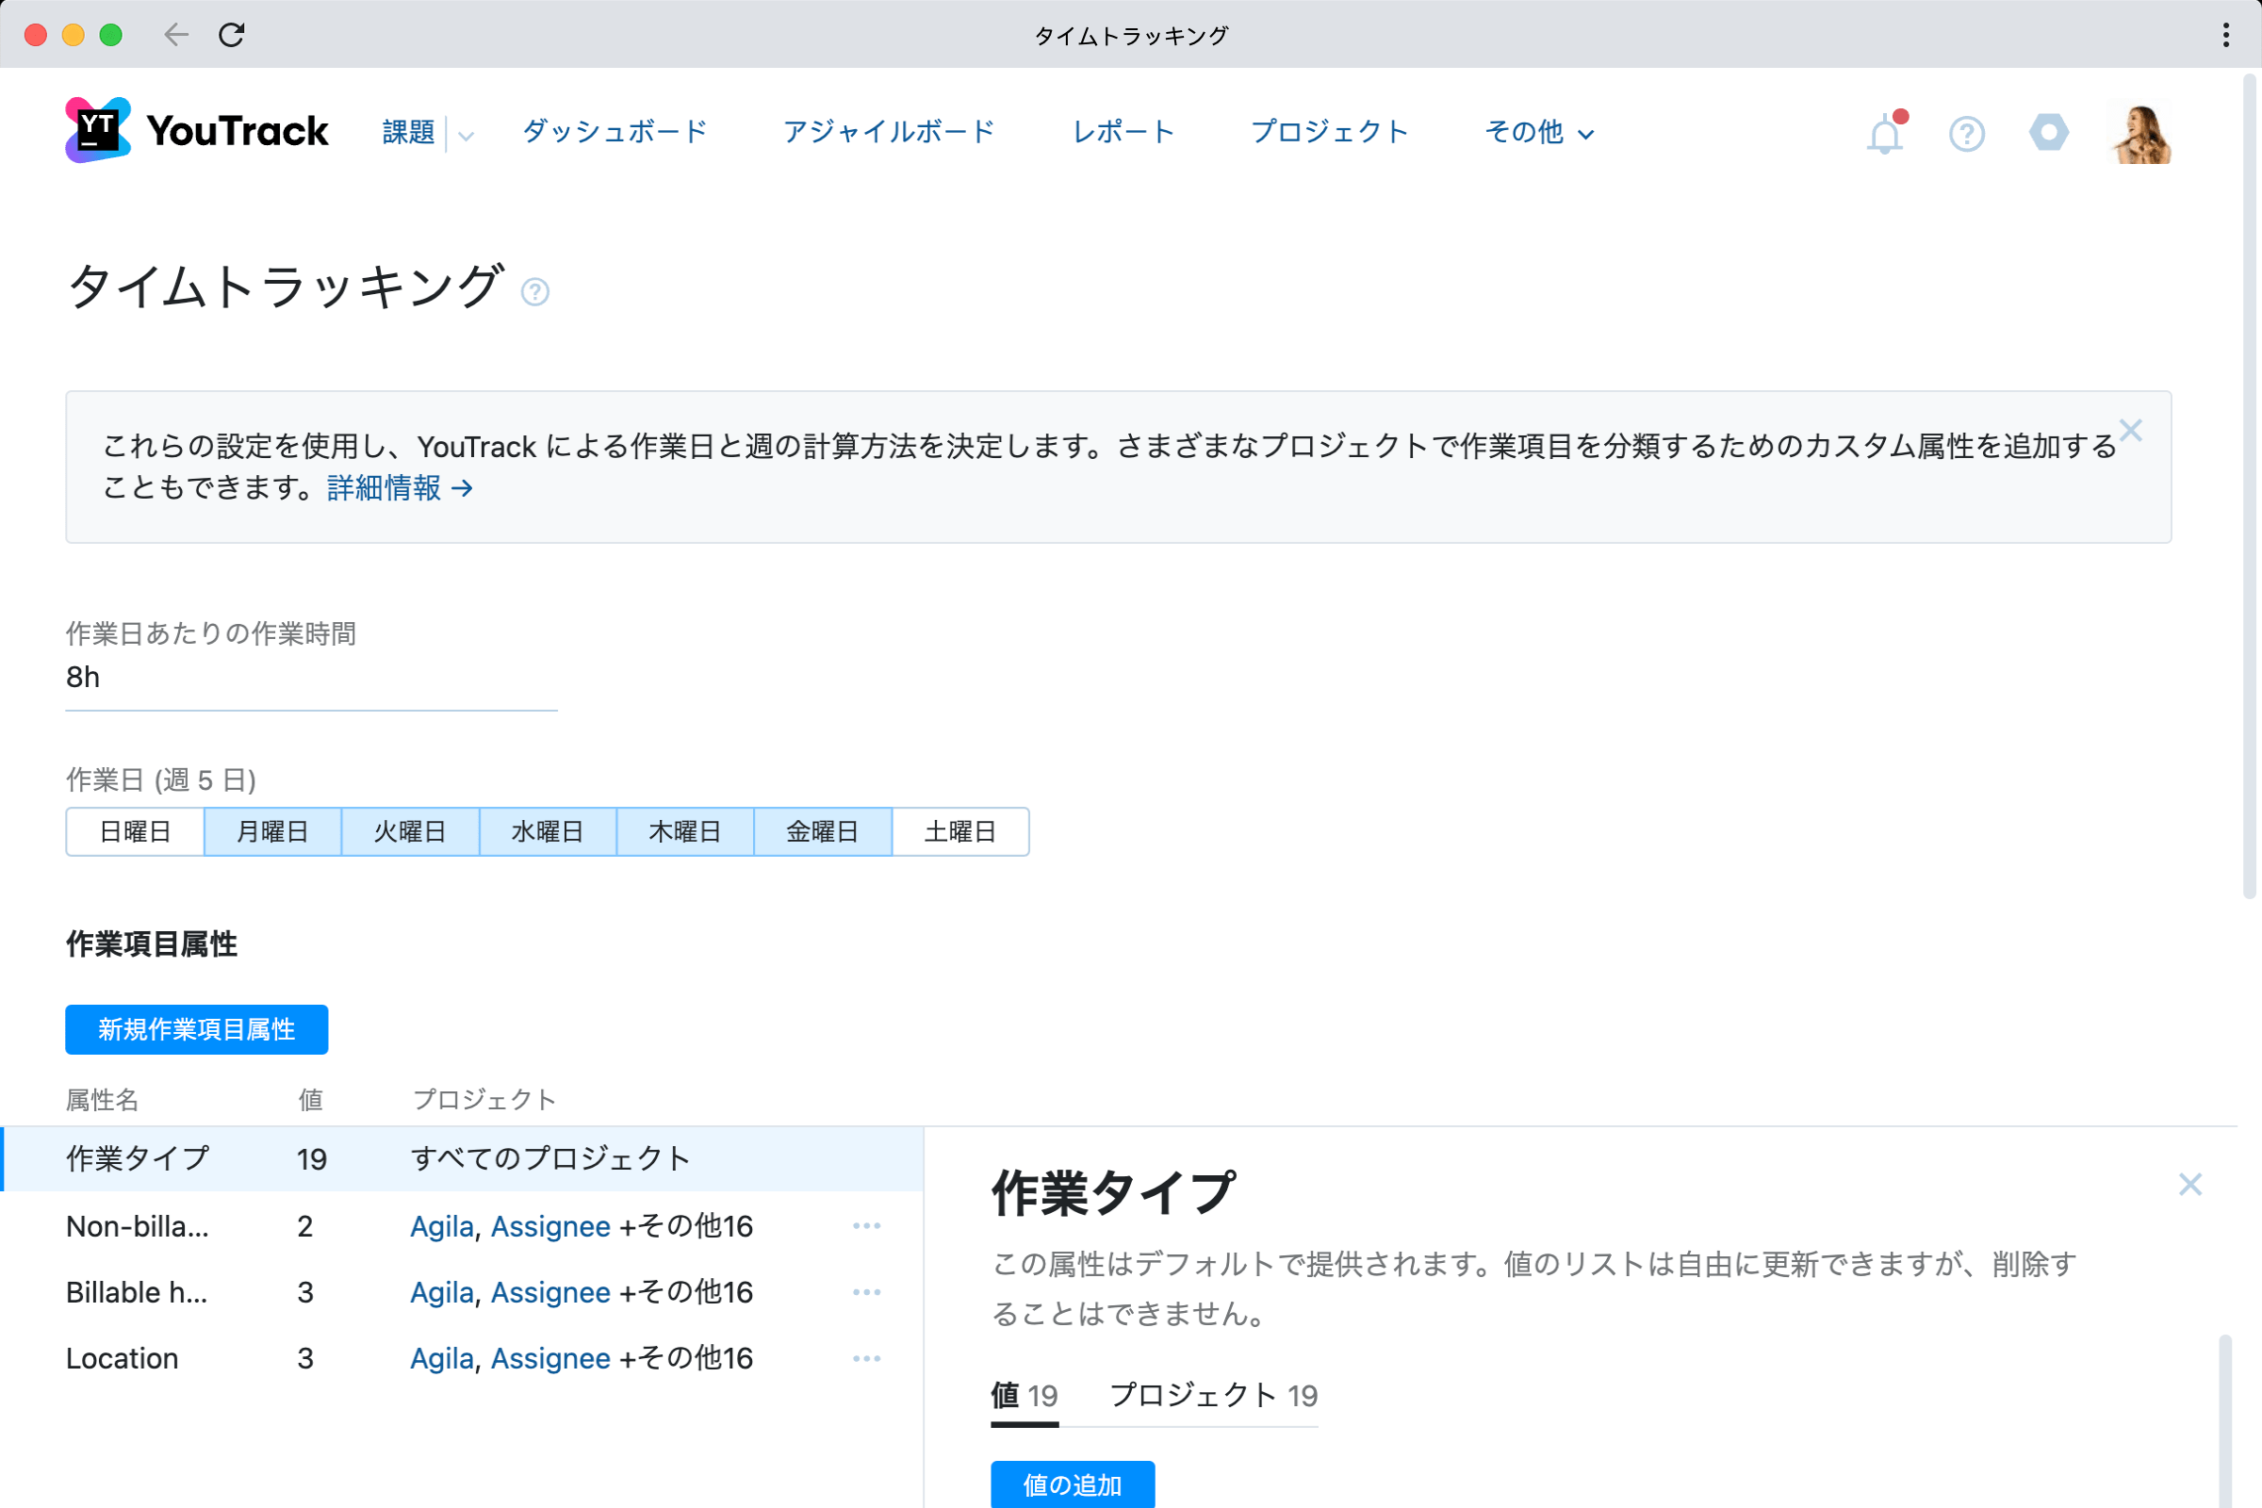Screen dimensions: 2262x1508
Task: Open the options menu for the Location attribute row
Action: [x=867, y=1358]
